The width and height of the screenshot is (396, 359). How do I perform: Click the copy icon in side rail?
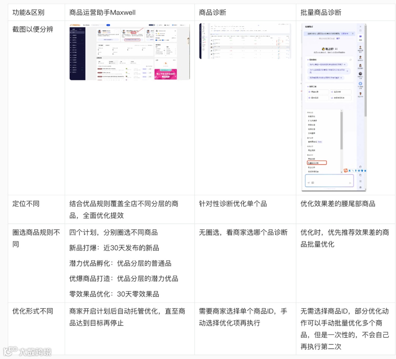point(360,175)
